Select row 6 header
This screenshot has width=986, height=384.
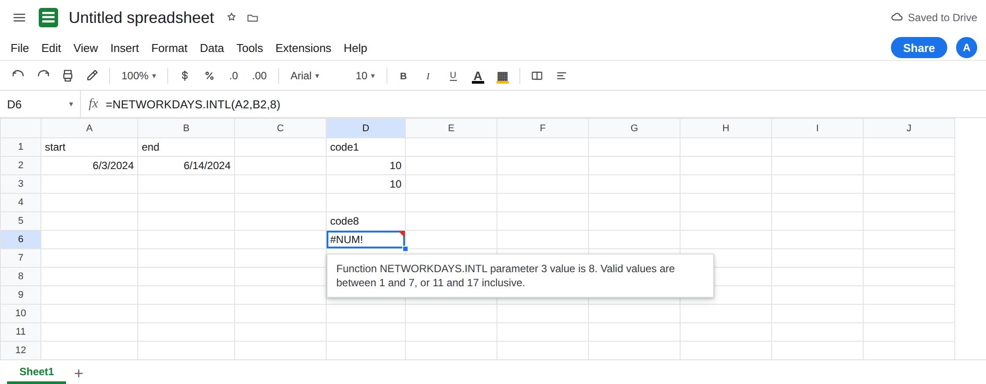click(x=21, y=240)
